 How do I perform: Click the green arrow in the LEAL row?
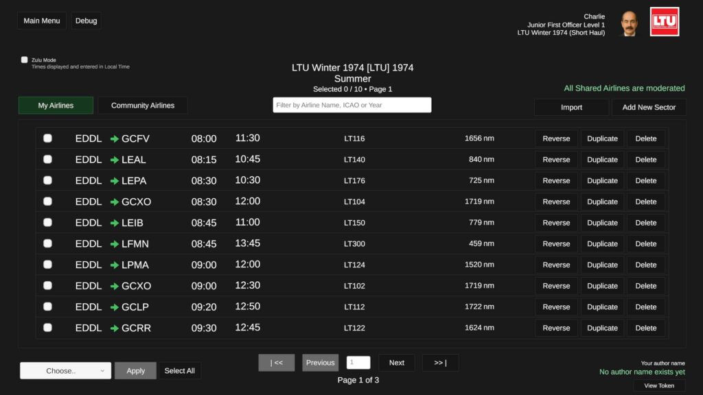tap(115, 160)
